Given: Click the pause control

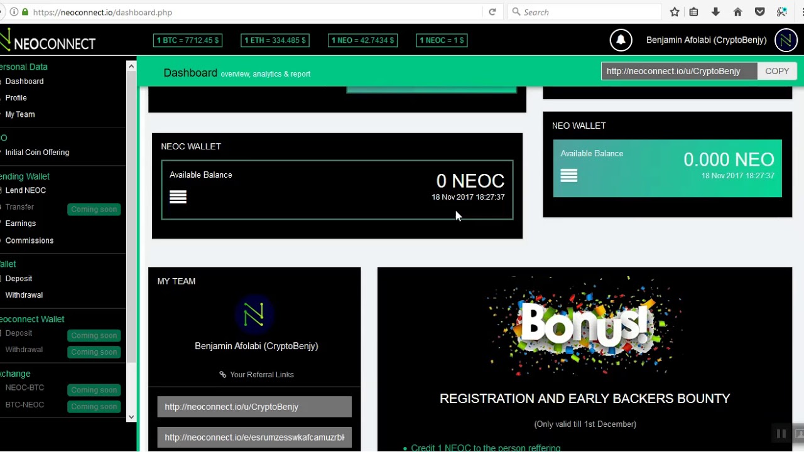Looking at the screenshot, I should 781,434.
